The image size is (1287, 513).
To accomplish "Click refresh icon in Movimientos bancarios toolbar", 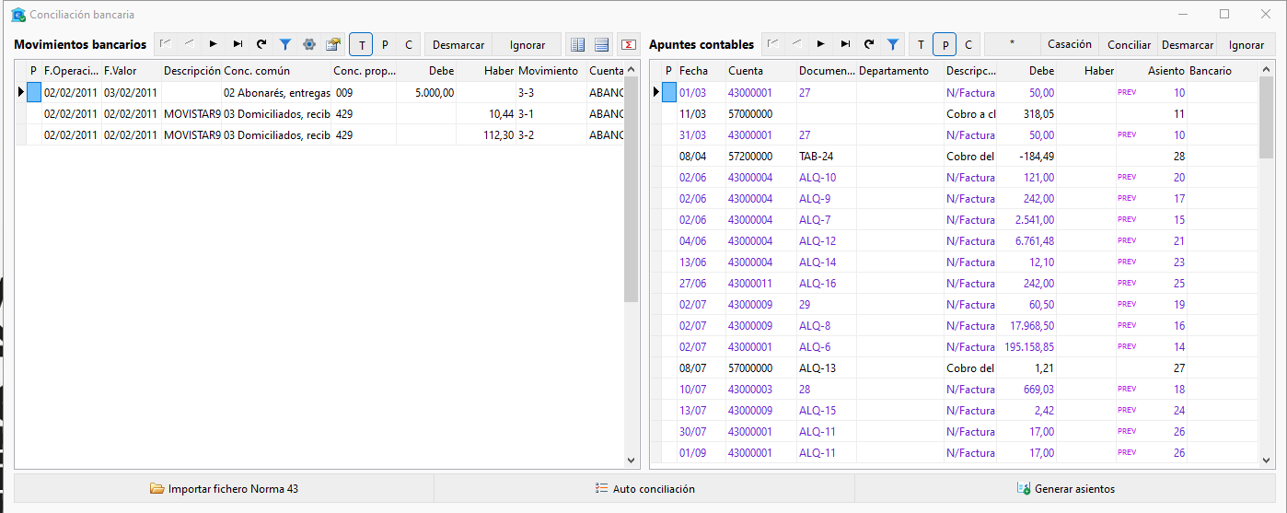I will click(261, 44).
